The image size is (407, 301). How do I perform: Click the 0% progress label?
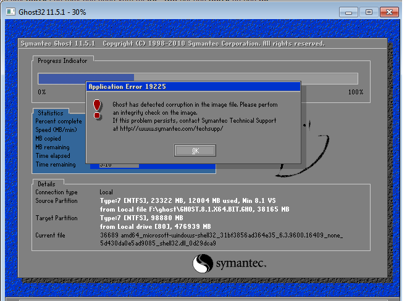tap(42, 92)
